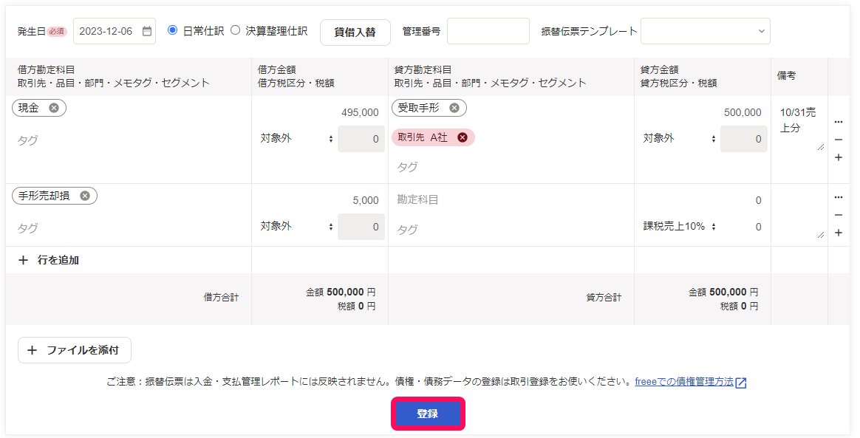Delete first journal row with minus icon
Screen dimensions: 860x438
(x=838, y=140)
